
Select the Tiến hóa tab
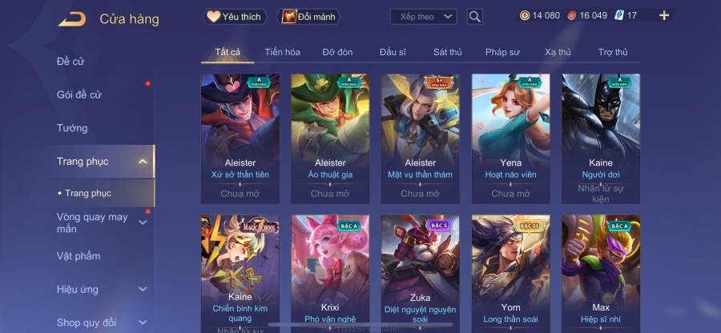pos(282,52)
